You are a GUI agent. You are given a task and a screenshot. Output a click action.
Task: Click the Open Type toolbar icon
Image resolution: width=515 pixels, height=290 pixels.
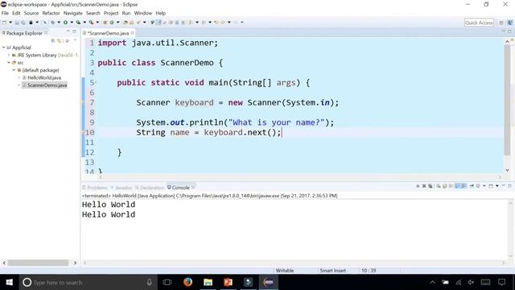pyautogui.click(x=126, y=23)
